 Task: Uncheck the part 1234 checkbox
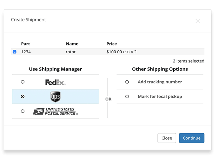coord(15,52)
